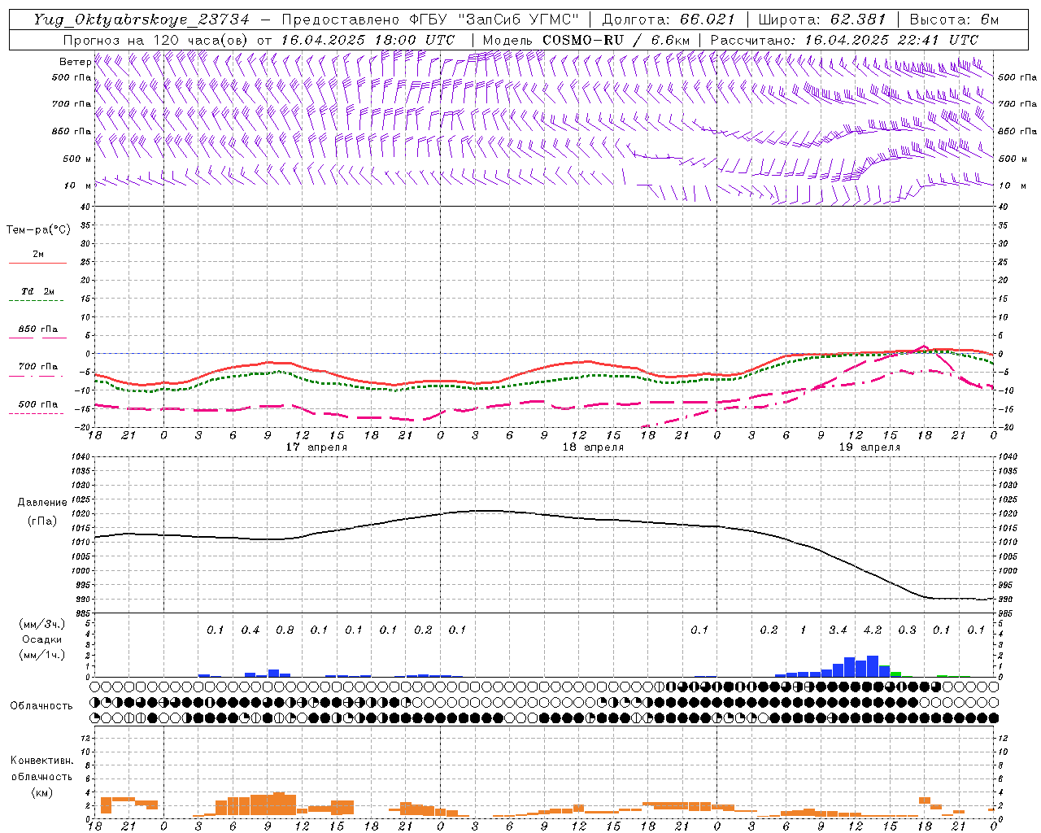The image size is (1041, 833).
Task: Click the 3.4 precipitation value
Action: point(838,630)
